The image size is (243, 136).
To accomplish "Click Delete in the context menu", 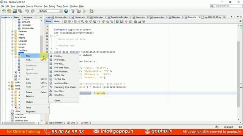I will click(35, 92).
